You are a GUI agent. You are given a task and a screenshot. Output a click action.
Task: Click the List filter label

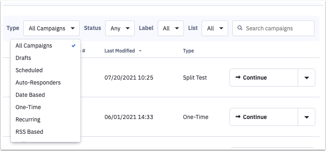(193, 28)
